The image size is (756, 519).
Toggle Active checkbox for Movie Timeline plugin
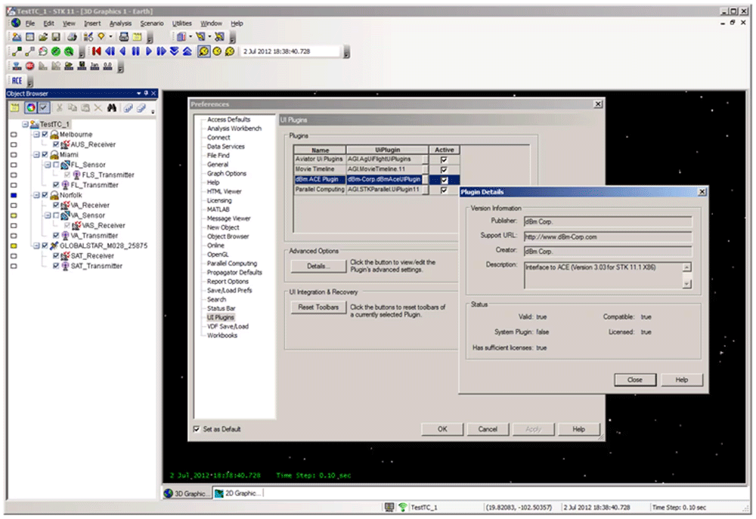[x=444, y=170]
